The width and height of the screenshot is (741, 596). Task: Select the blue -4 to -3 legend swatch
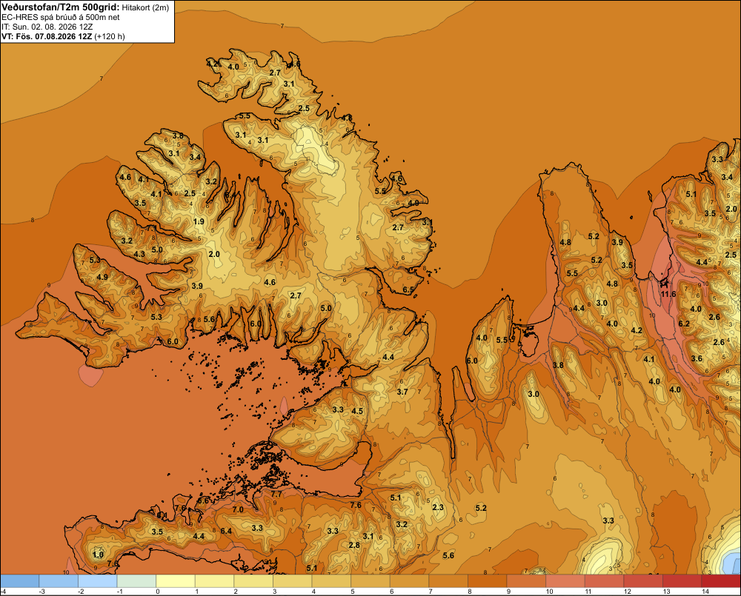[20, 581]
